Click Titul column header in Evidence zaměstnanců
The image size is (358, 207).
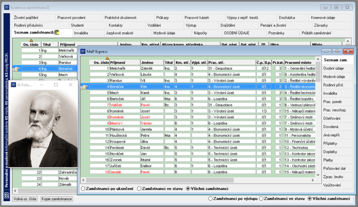click(x=50, y=45)
